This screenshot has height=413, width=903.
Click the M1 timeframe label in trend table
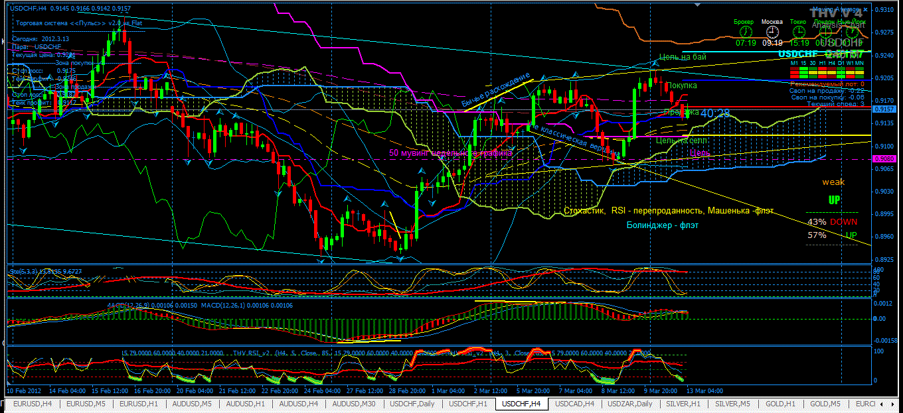794,63
